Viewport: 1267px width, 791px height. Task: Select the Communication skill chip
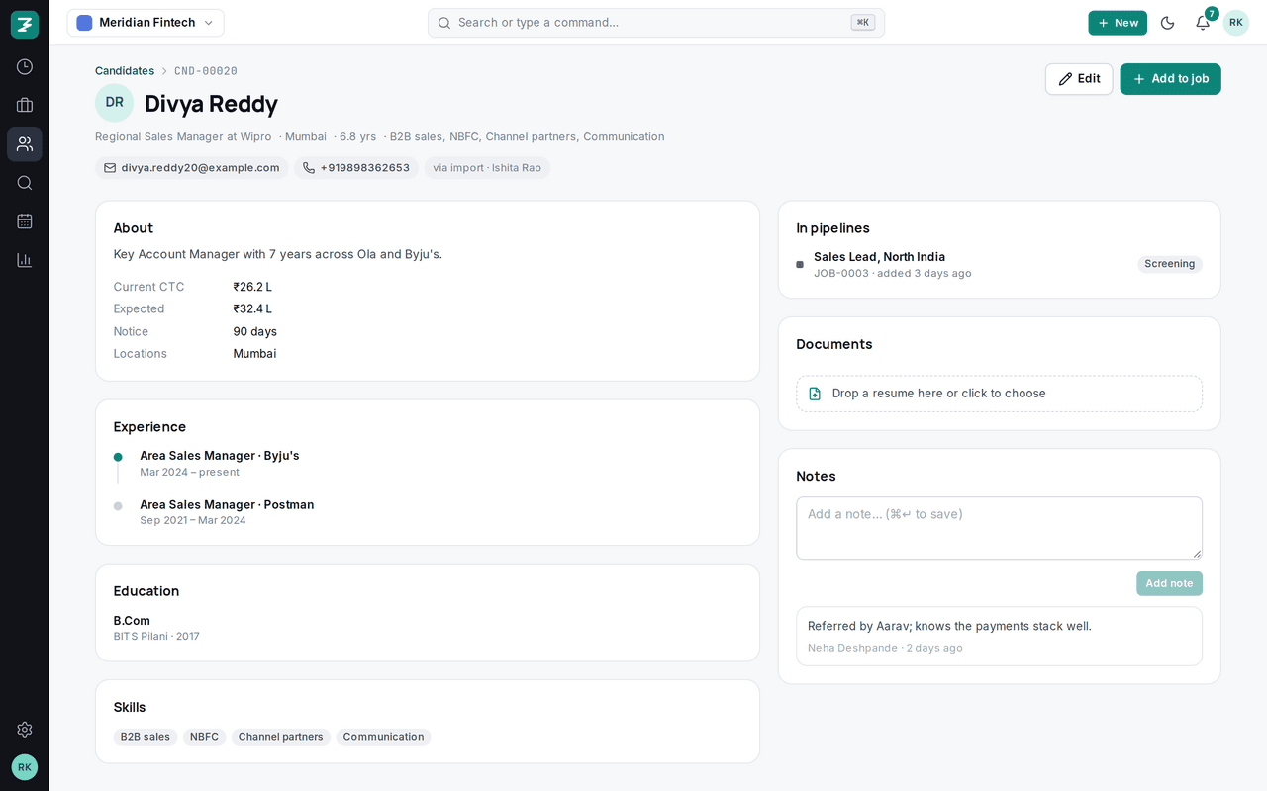pos(383,737)
